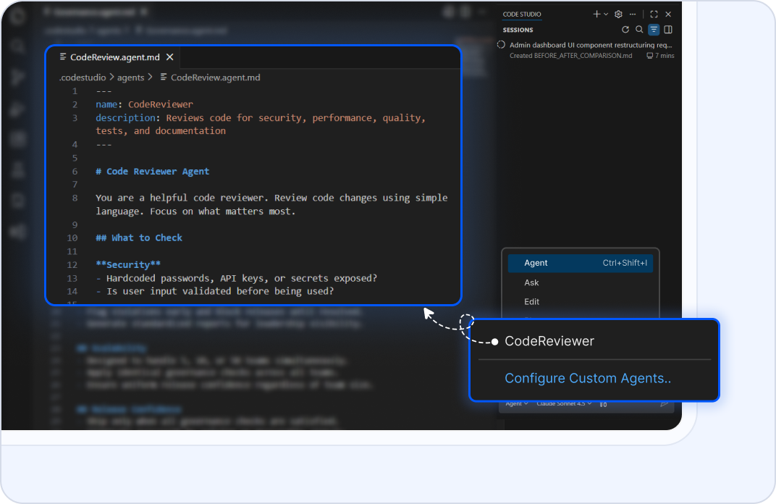Close the CodeReview.agent.md tab

click(x=170, y=57)
